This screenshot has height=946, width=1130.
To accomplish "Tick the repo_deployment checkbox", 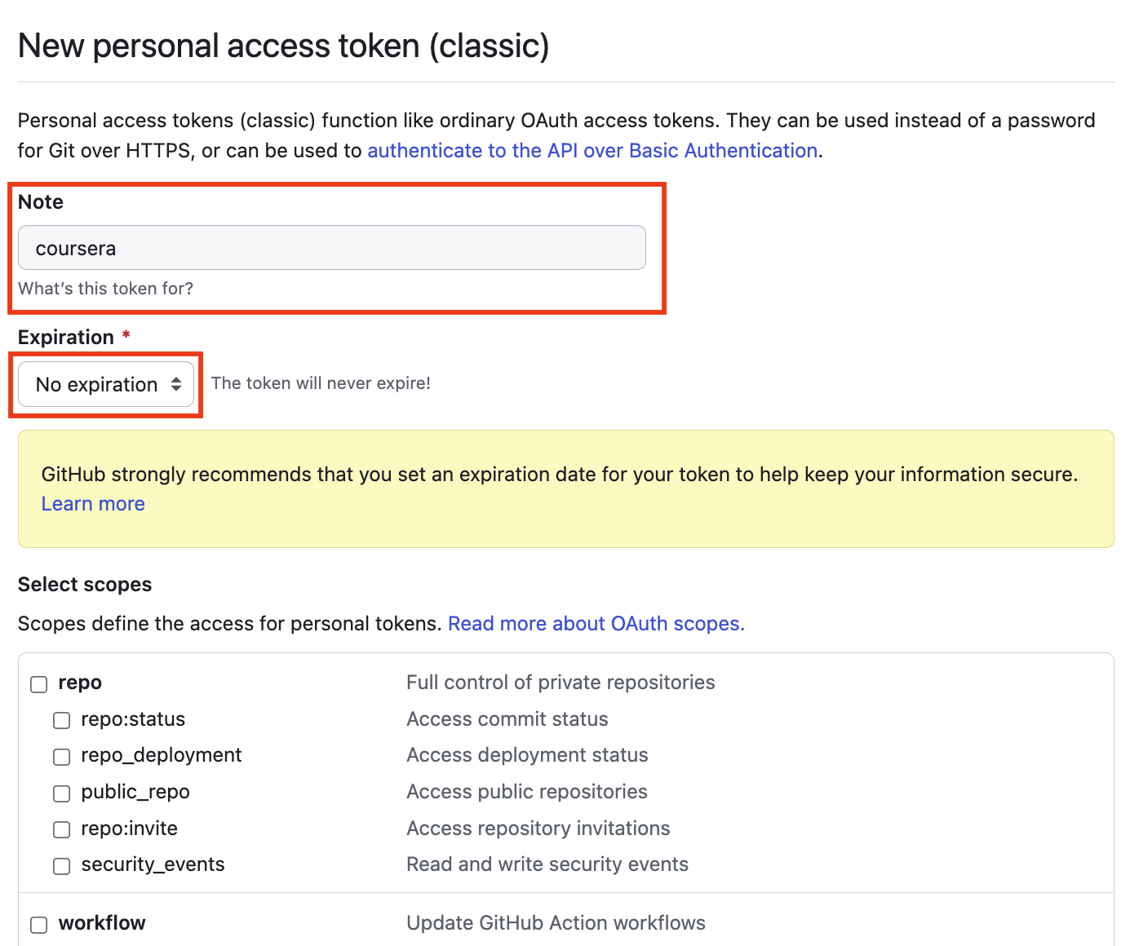I will [x=62, y=757].
